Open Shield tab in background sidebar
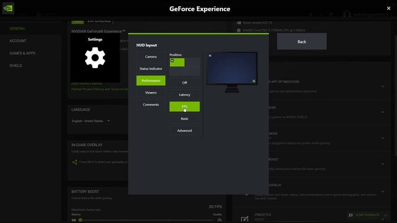 pos(16,66)
